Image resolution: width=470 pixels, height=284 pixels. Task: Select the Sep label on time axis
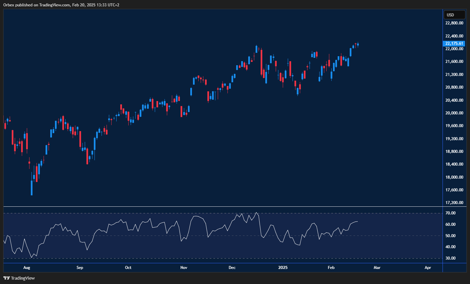point(80,268)
